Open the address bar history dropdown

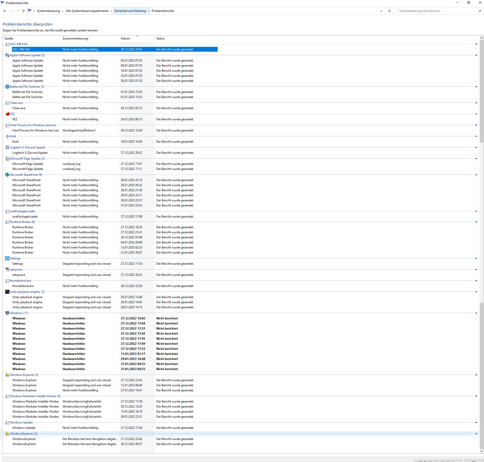[x=381, y=11]
